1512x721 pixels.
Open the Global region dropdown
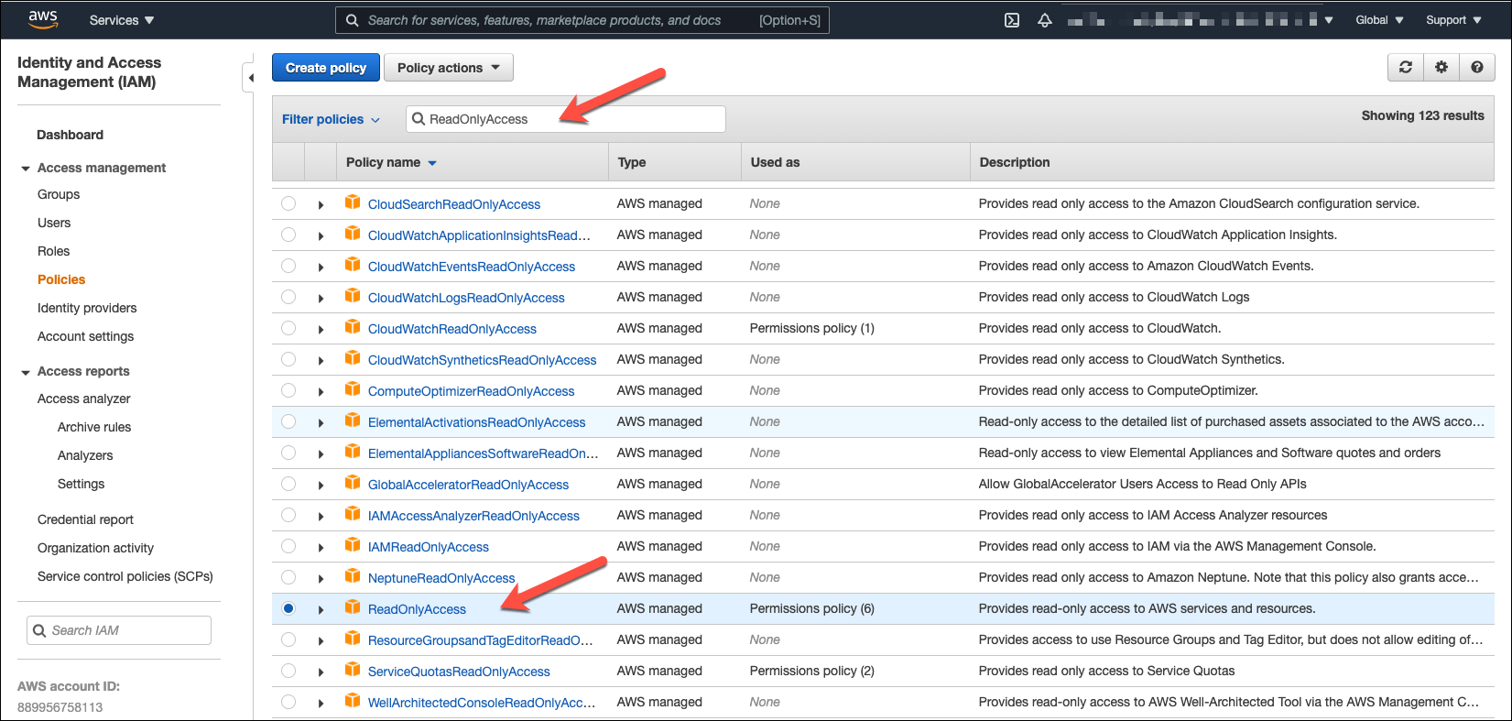pos(1379,20)
